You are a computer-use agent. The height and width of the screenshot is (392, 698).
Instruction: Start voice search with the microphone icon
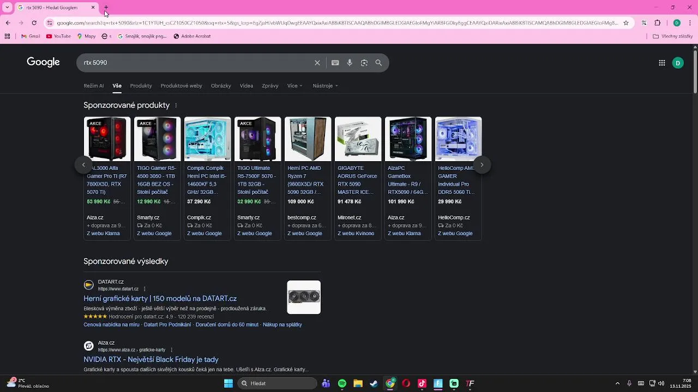coord(350,63)
